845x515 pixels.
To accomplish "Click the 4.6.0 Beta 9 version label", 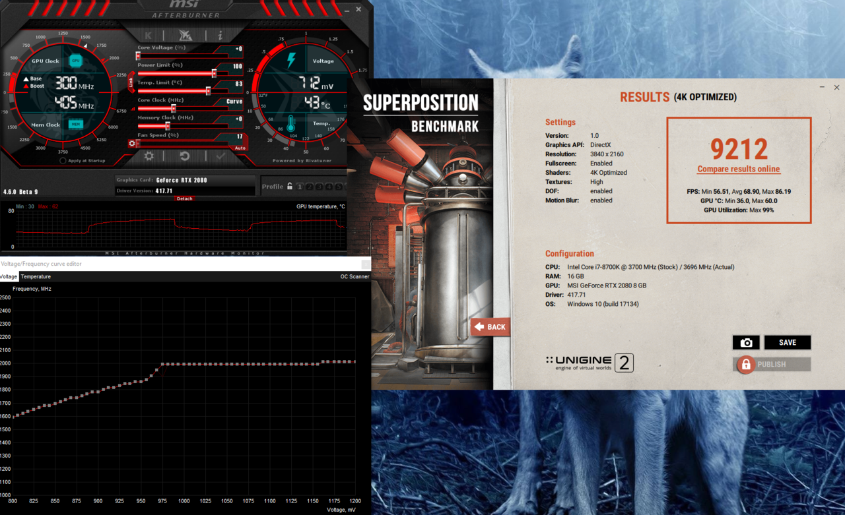I will tap(20, 191).
